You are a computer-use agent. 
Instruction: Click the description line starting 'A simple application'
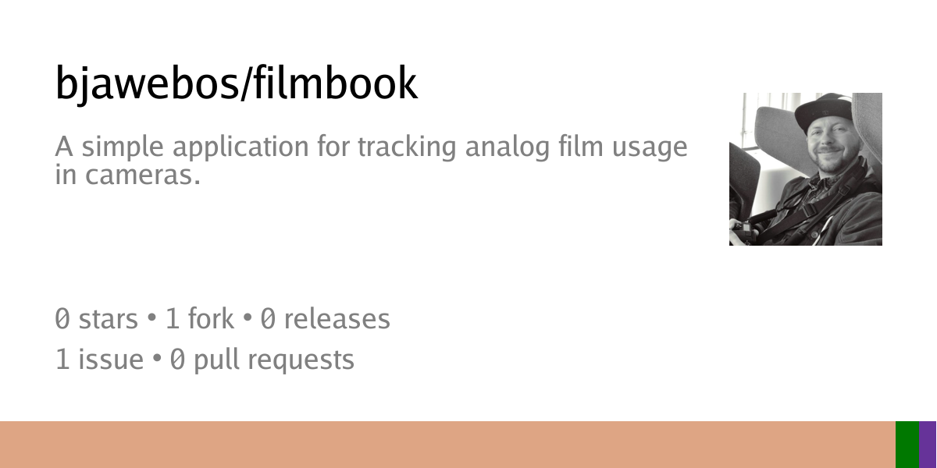coord(372,148)
